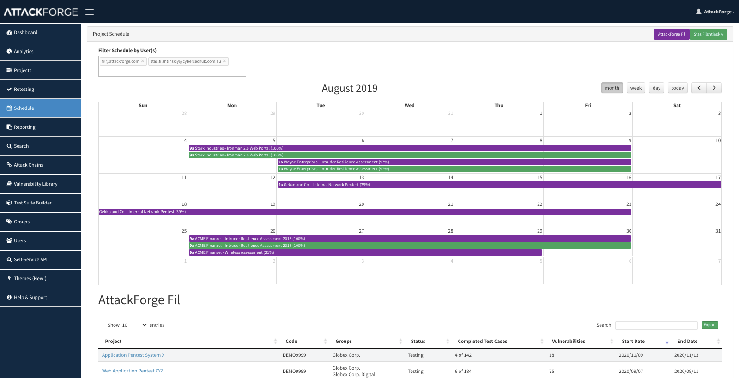739x378 pixels.
Task: Open green Wayne Enterprises Intruder Resilience event
Action: click(x=454, y=169)
